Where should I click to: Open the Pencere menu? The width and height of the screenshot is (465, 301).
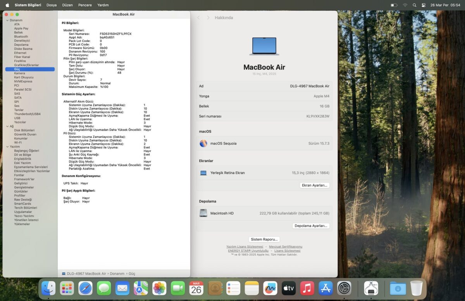tap(85, 5)
